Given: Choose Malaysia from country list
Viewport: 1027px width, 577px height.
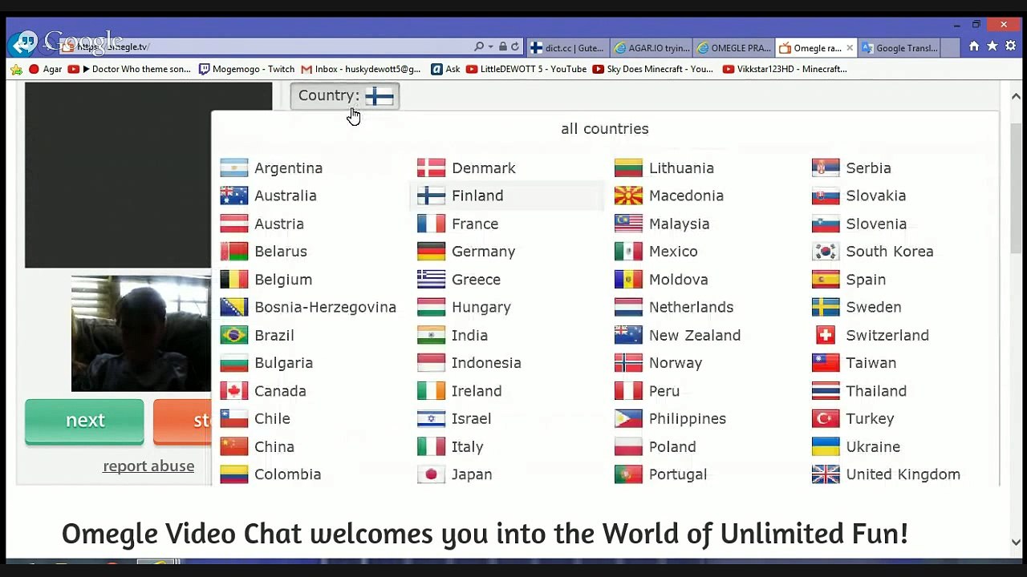Looking at the screenshot, I should (x=679, y=224).
